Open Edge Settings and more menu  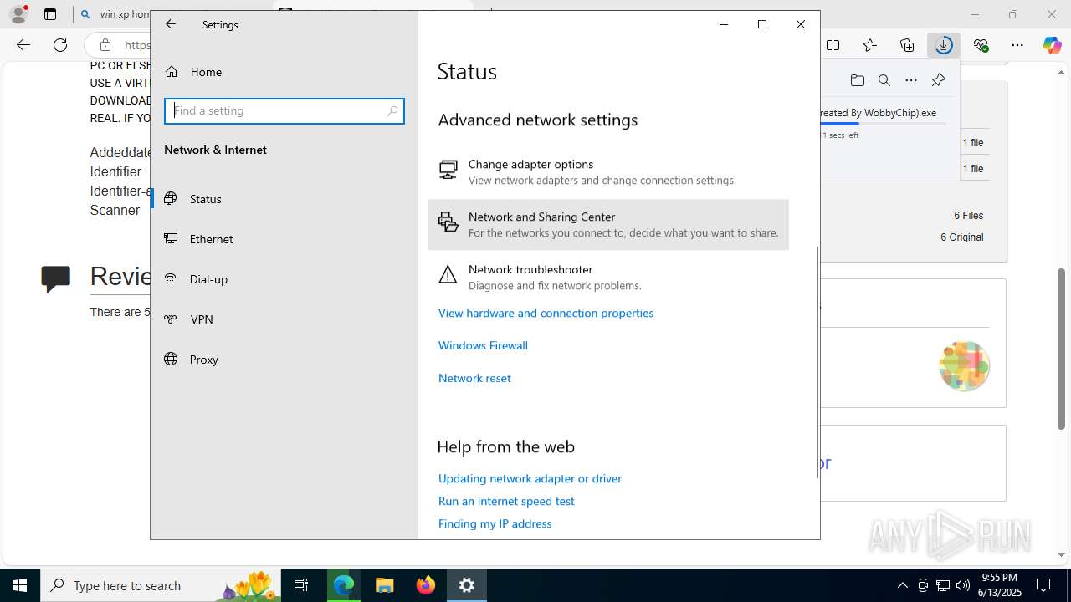[x=1017, y=45]
